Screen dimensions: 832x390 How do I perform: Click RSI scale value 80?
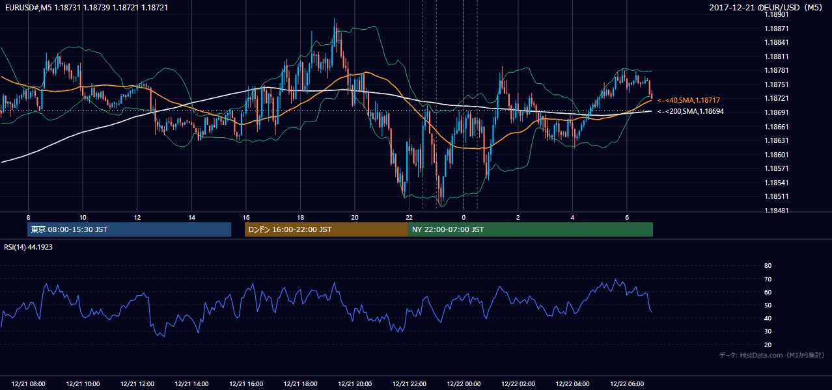click(768, 266)
